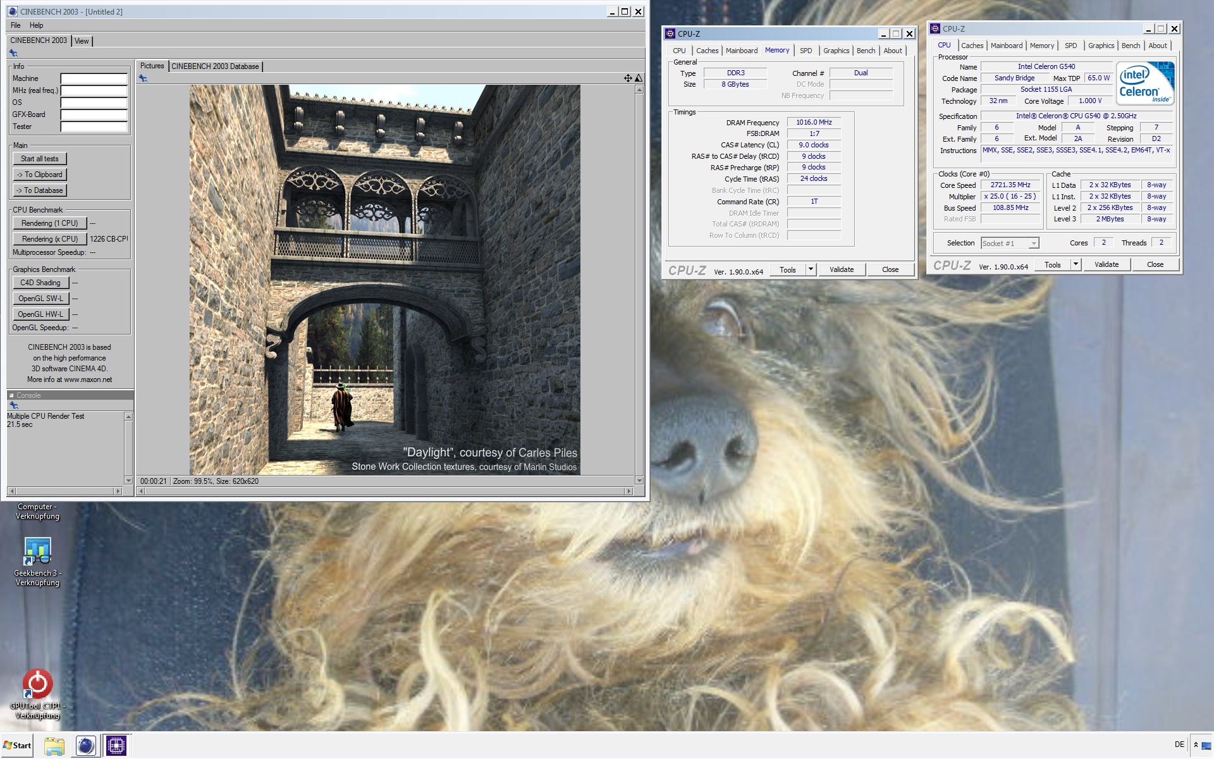Click Validate in Memory CPU-Z window
Image resolution: width=1214 pixels, height=759 pixels.
coord(842,269)
